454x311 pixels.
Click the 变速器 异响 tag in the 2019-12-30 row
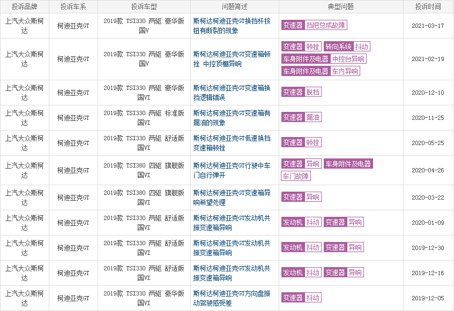coord(344,247)
